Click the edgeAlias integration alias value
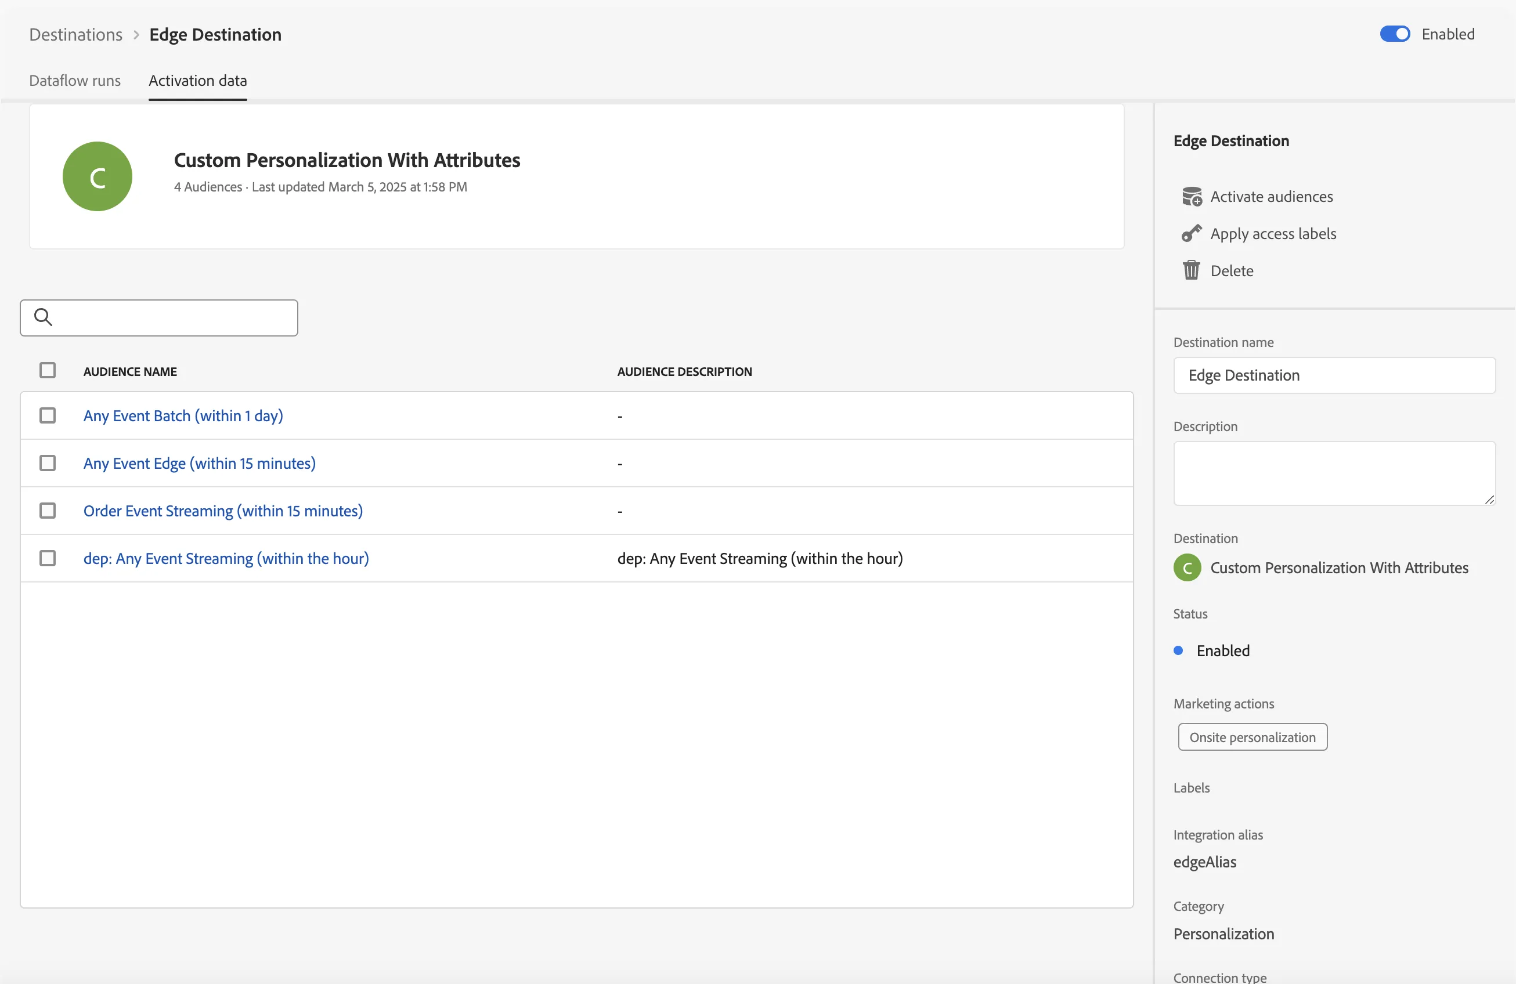 [1204, 862]
